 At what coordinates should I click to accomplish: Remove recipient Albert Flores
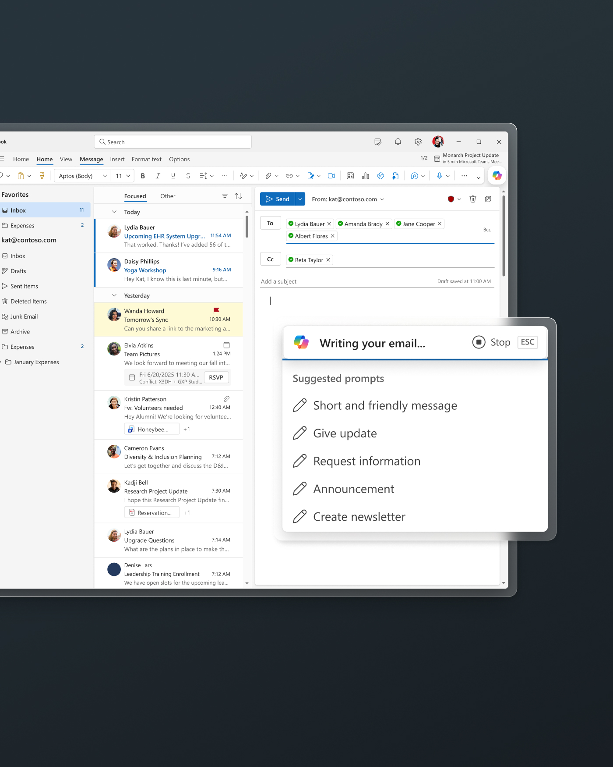[333, 236]
